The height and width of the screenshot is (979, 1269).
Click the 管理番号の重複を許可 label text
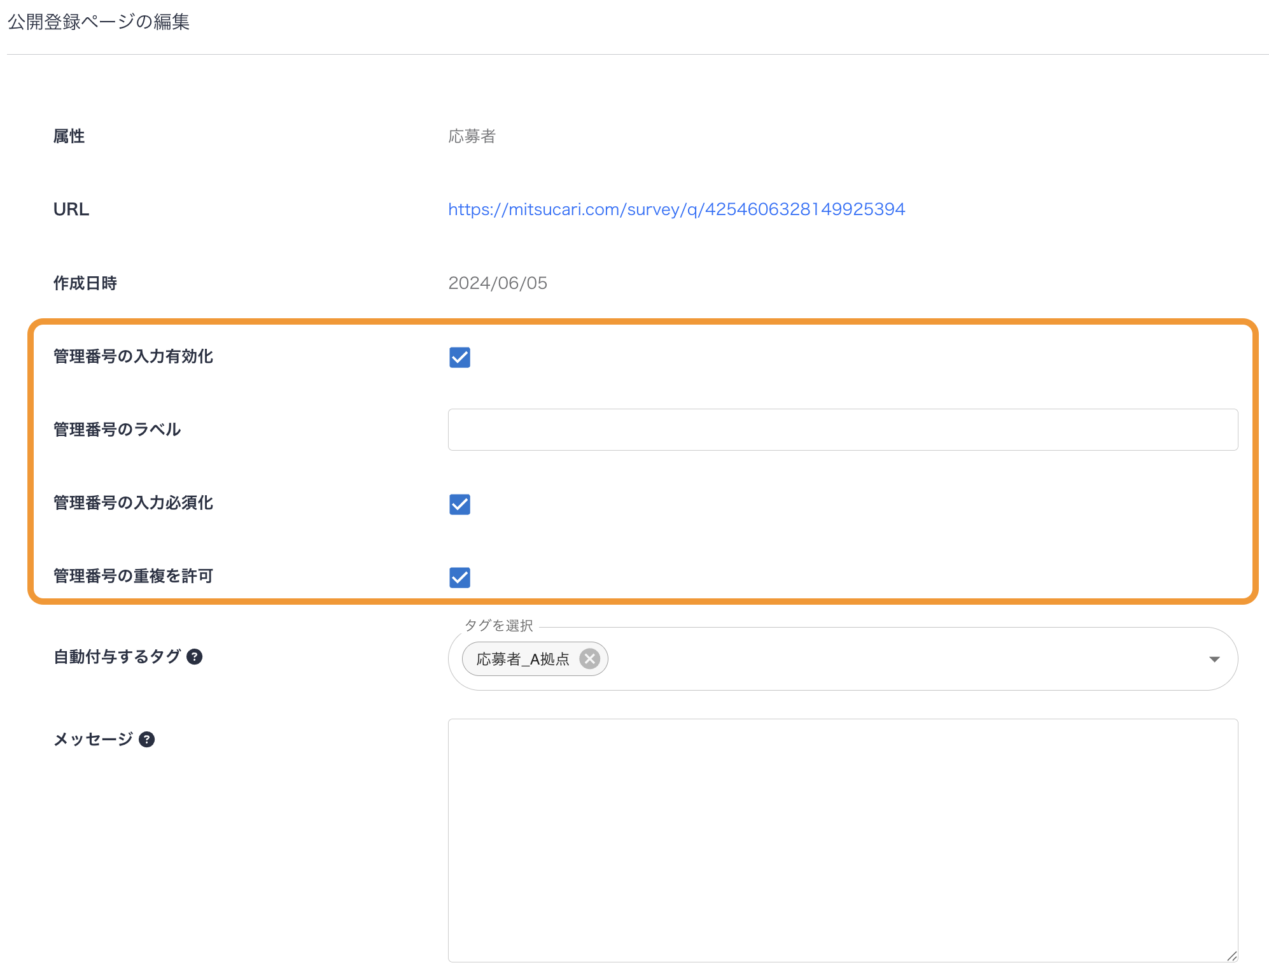point(133,576)
